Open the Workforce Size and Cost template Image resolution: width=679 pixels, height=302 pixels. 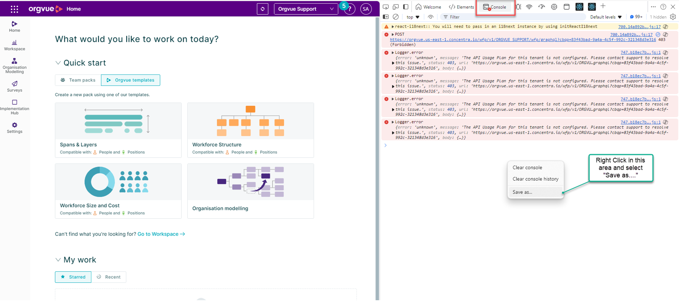pyautogui.click(x=118, y=191)
